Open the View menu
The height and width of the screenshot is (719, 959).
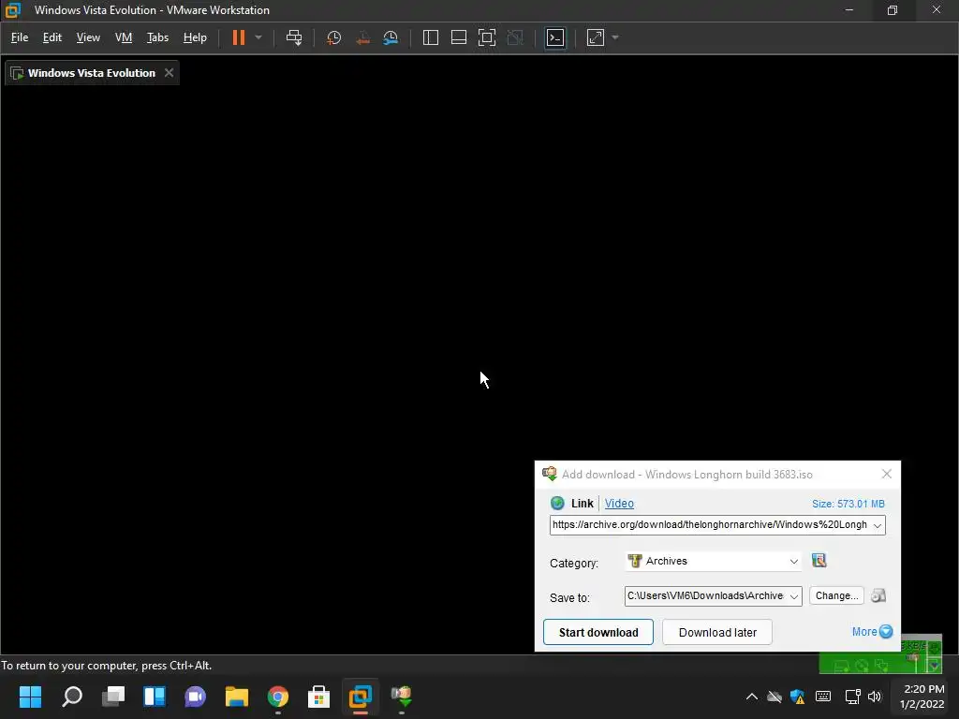[88, 37]
